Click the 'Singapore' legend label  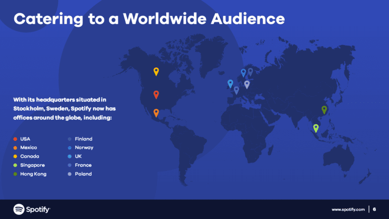(32, 165)
